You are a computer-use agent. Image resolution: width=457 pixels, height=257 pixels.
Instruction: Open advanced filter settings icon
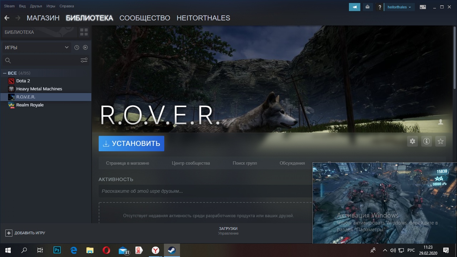84,60
